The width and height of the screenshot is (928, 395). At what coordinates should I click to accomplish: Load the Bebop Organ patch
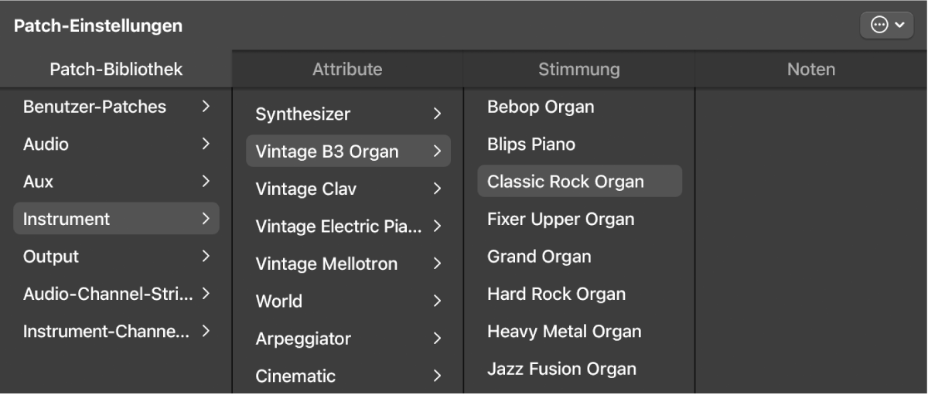point(541,107)
